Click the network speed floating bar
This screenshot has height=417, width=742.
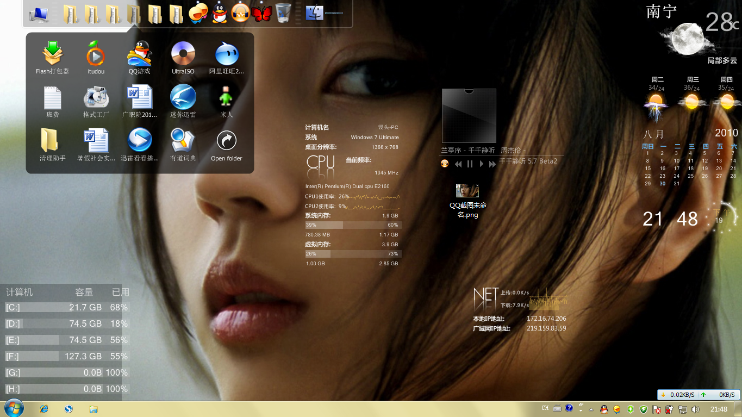click(x=698, y=395)
